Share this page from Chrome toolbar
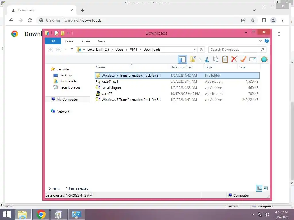The width and height of the screenshot is (294, 220). [x=243, y=20]
